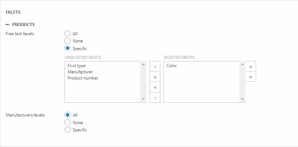Select Specific for Free text facets
Image resolution: width=298 pixels, height=147 pixels.
pos(67,48)
